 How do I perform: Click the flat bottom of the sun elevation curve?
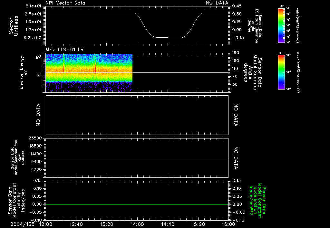pos(168,38)
